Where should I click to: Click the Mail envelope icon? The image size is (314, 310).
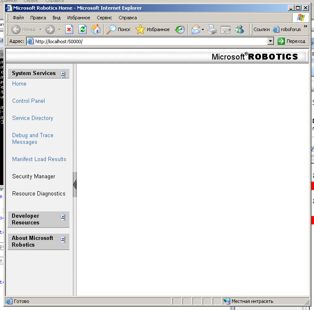195,30
